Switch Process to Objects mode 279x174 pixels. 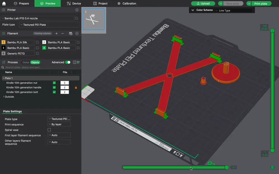(35, 62)
